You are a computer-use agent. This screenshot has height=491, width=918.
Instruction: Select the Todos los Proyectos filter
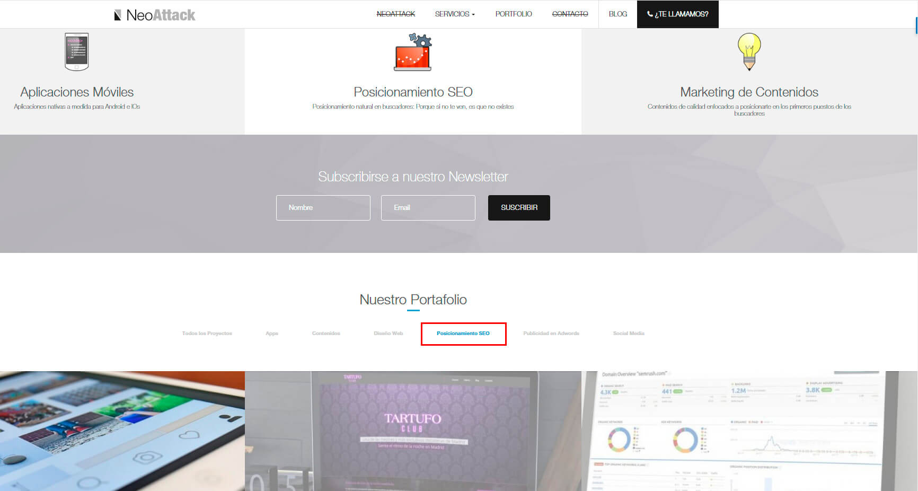pyautogui.click(x=206, y=333)
